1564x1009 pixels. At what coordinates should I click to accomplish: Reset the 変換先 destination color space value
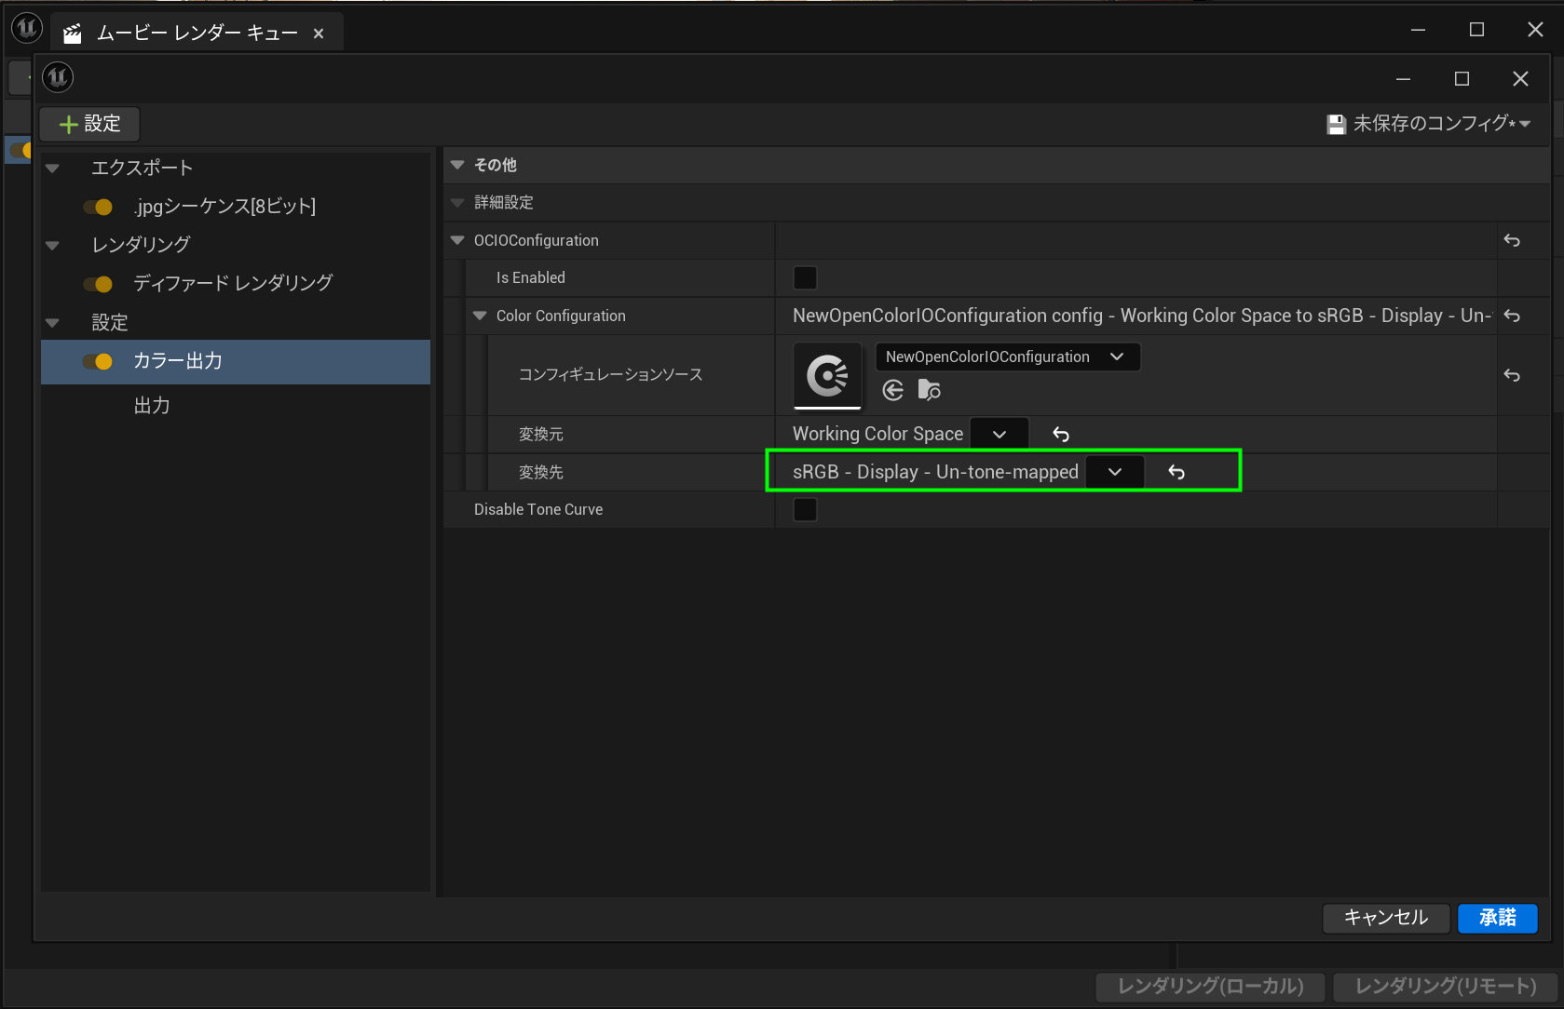[x=1176, y=473]
